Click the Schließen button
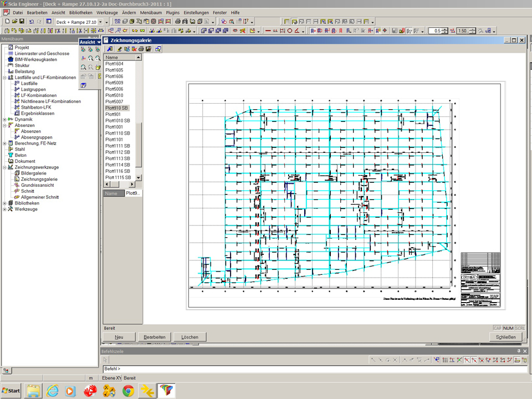The image size is (532, 399). [x=505, y=337]
